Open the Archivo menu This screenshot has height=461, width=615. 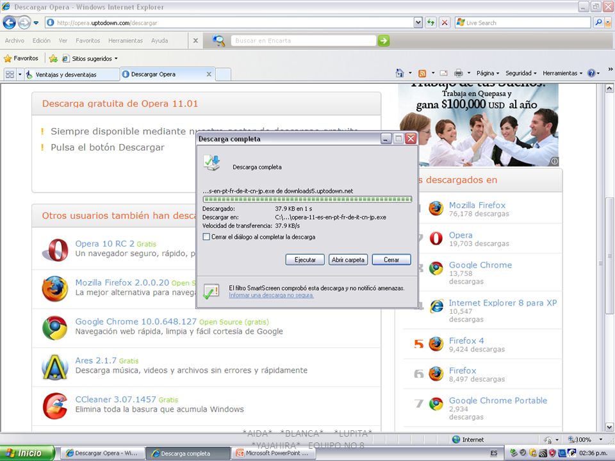click(x=15, y=40)
